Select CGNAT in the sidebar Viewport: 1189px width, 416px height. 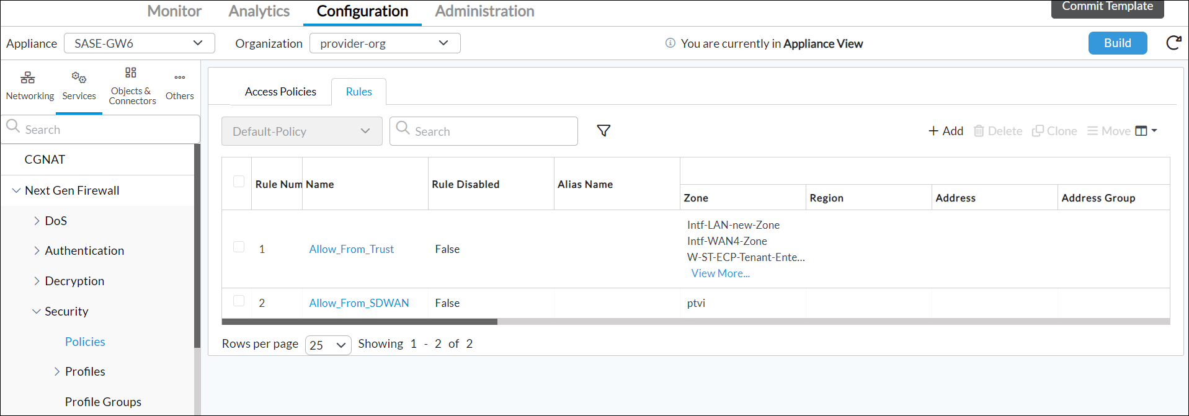pyautogui.click(x=45, y=159)
